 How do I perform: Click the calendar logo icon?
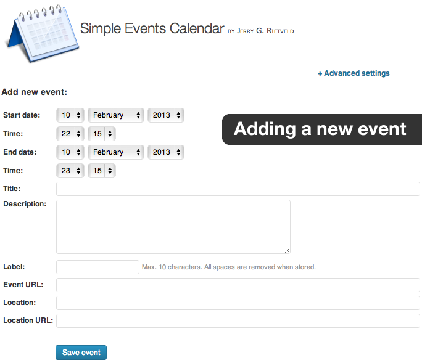click(41, 34)
